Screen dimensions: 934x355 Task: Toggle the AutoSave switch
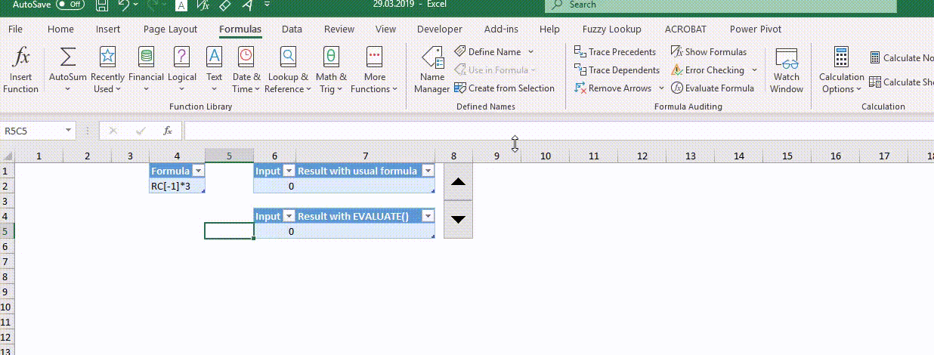tap(70, 5)
